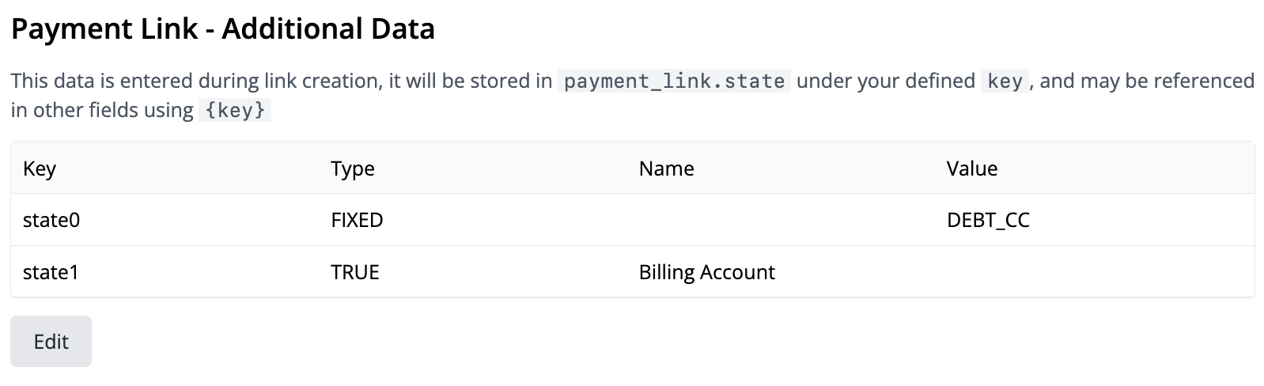
Task: Click the Value column header
Action: (x=971, y=168)
